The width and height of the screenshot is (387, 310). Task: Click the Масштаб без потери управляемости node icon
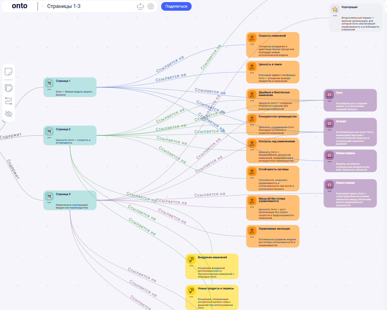[252, 201]
